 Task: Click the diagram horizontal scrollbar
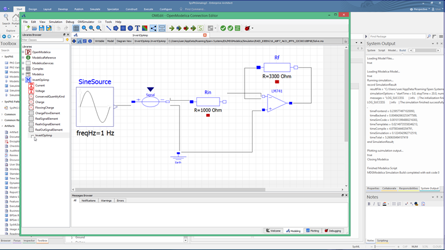[x=170, y=189]
